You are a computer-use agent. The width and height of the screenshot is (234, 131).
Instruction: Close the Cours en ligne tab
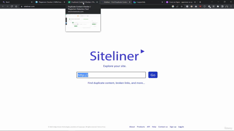(x=195, y=2)
